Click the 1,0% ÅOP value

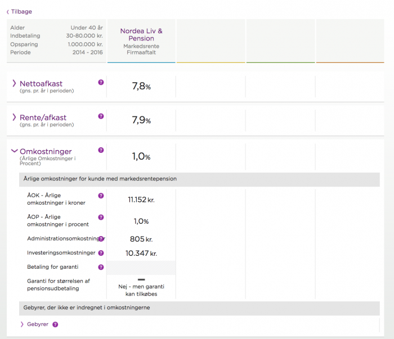(141, 222)
